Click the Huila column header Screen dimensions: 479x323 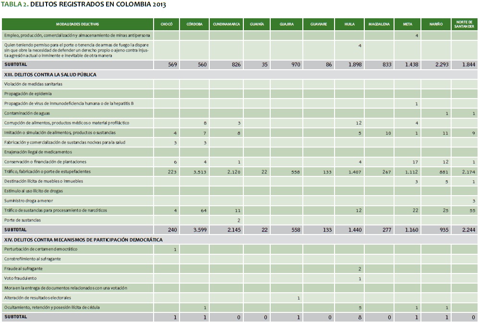click(x=349, y=24)
